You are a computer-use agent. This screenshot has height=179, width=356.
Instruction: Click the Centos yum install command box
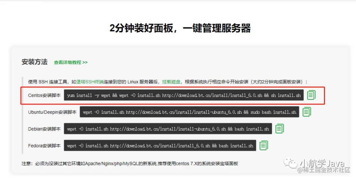tap(184, 95)
